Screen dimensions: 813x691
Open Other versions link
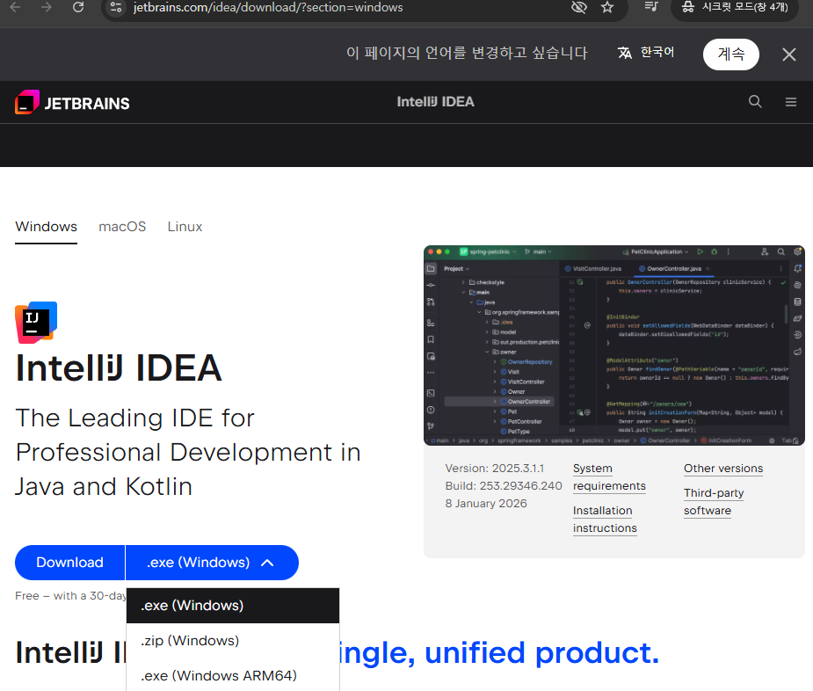(723, 469)
